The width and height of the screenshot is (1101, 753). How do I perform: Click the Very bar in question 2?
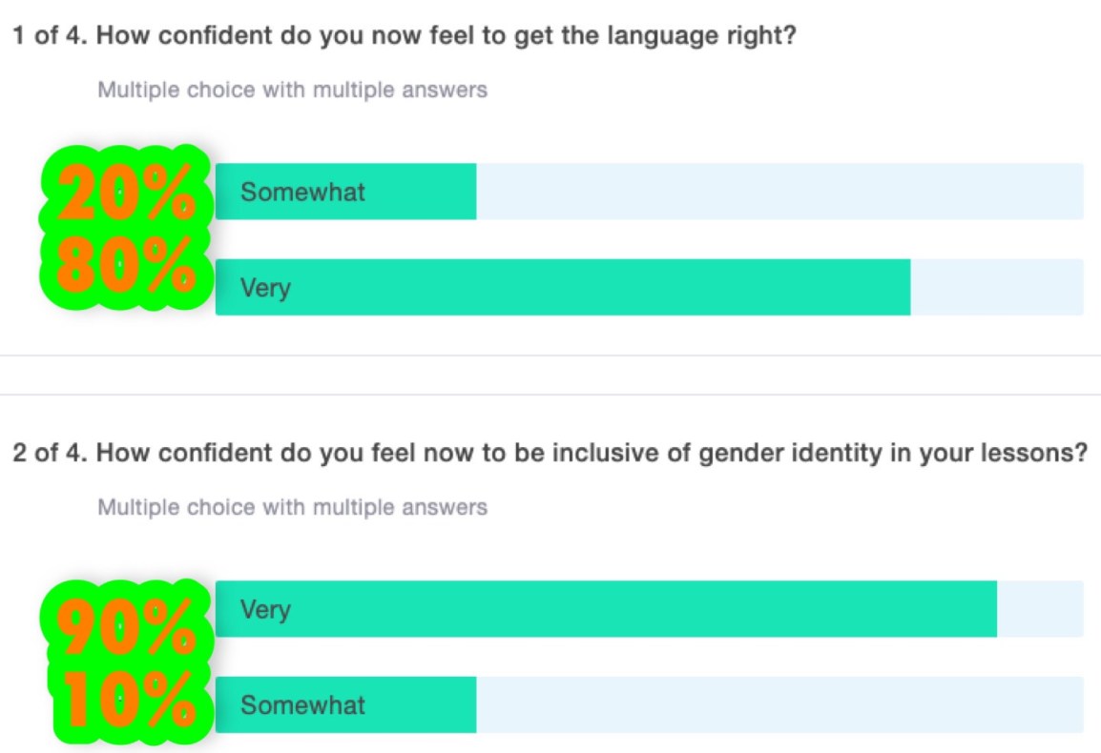650,609
